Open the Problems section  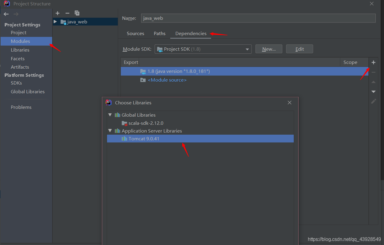(x=21, y=107)
